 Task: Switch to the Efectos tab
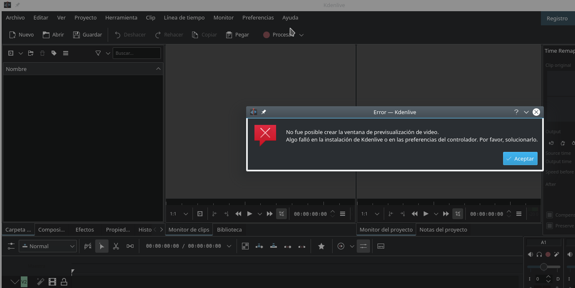tap(85, 229)
